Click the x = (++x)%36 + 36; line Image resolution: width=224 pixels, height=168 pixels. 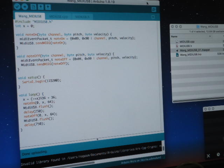40,98
